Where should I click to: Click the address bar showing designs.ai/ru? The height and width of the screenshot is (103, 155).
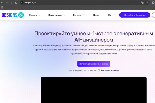78,2
